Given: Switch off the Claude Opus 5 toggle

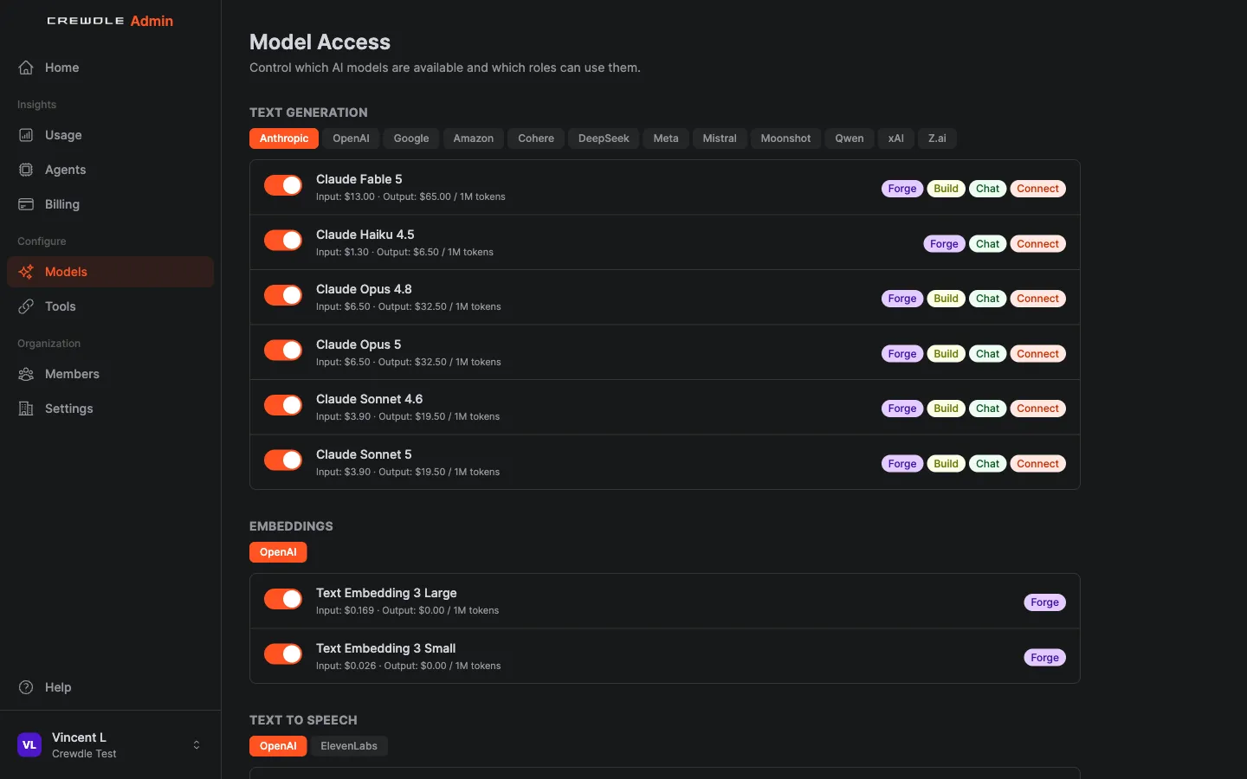Looking at the screenshot, I should [283, 351].
